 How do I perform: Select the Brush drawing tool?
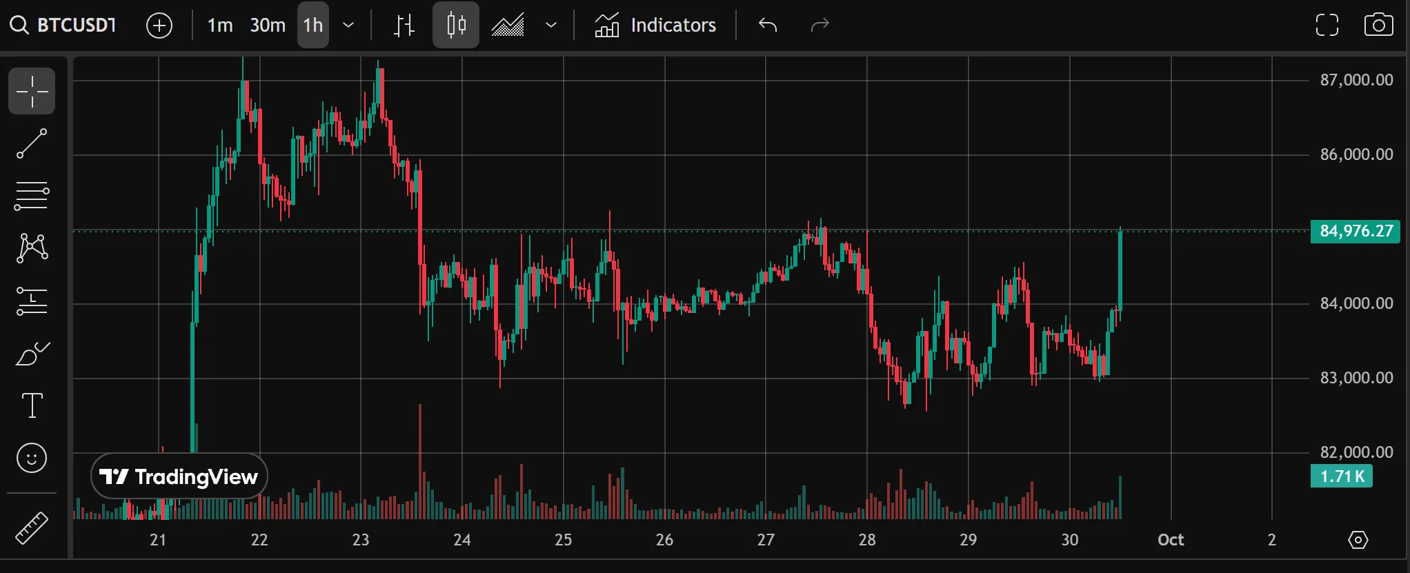click(x=32, y=354)
